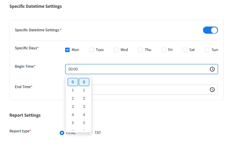The image size is (232, 146).
Task: Uncheck the Mon checkbox
Action: (68, 50)
